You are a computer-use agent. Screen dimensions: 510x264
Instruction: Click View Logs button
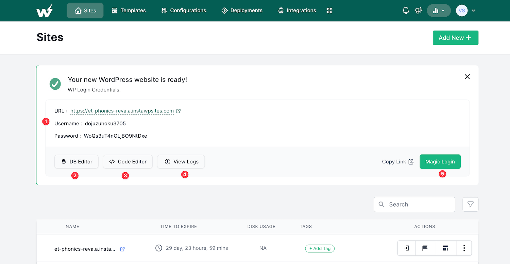point(181,162)
